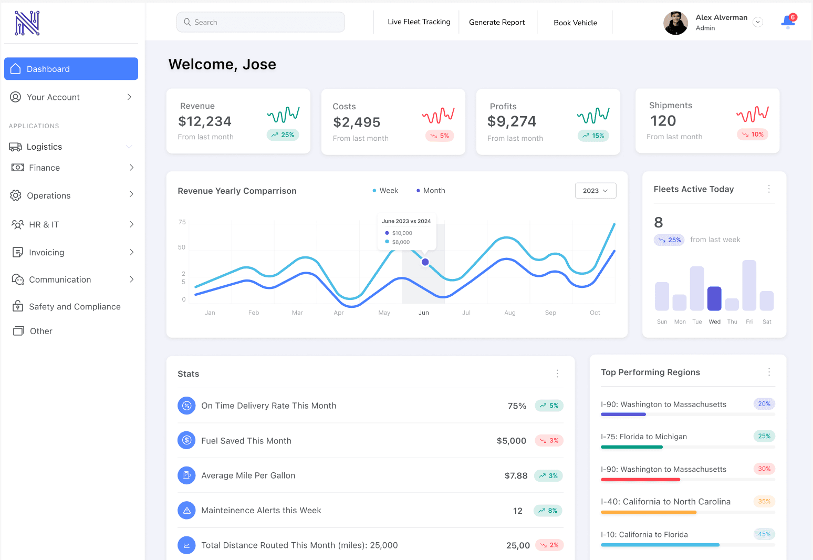Click the Safety and Compliance lock icon
813x560 pixels.
(18, 306)
